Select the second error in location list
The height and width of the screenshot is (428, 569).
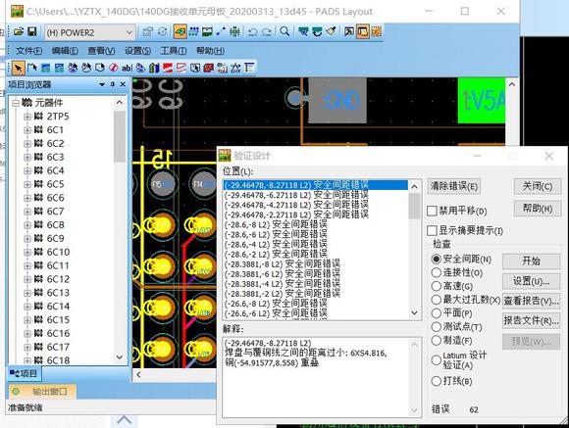point(296,195)
